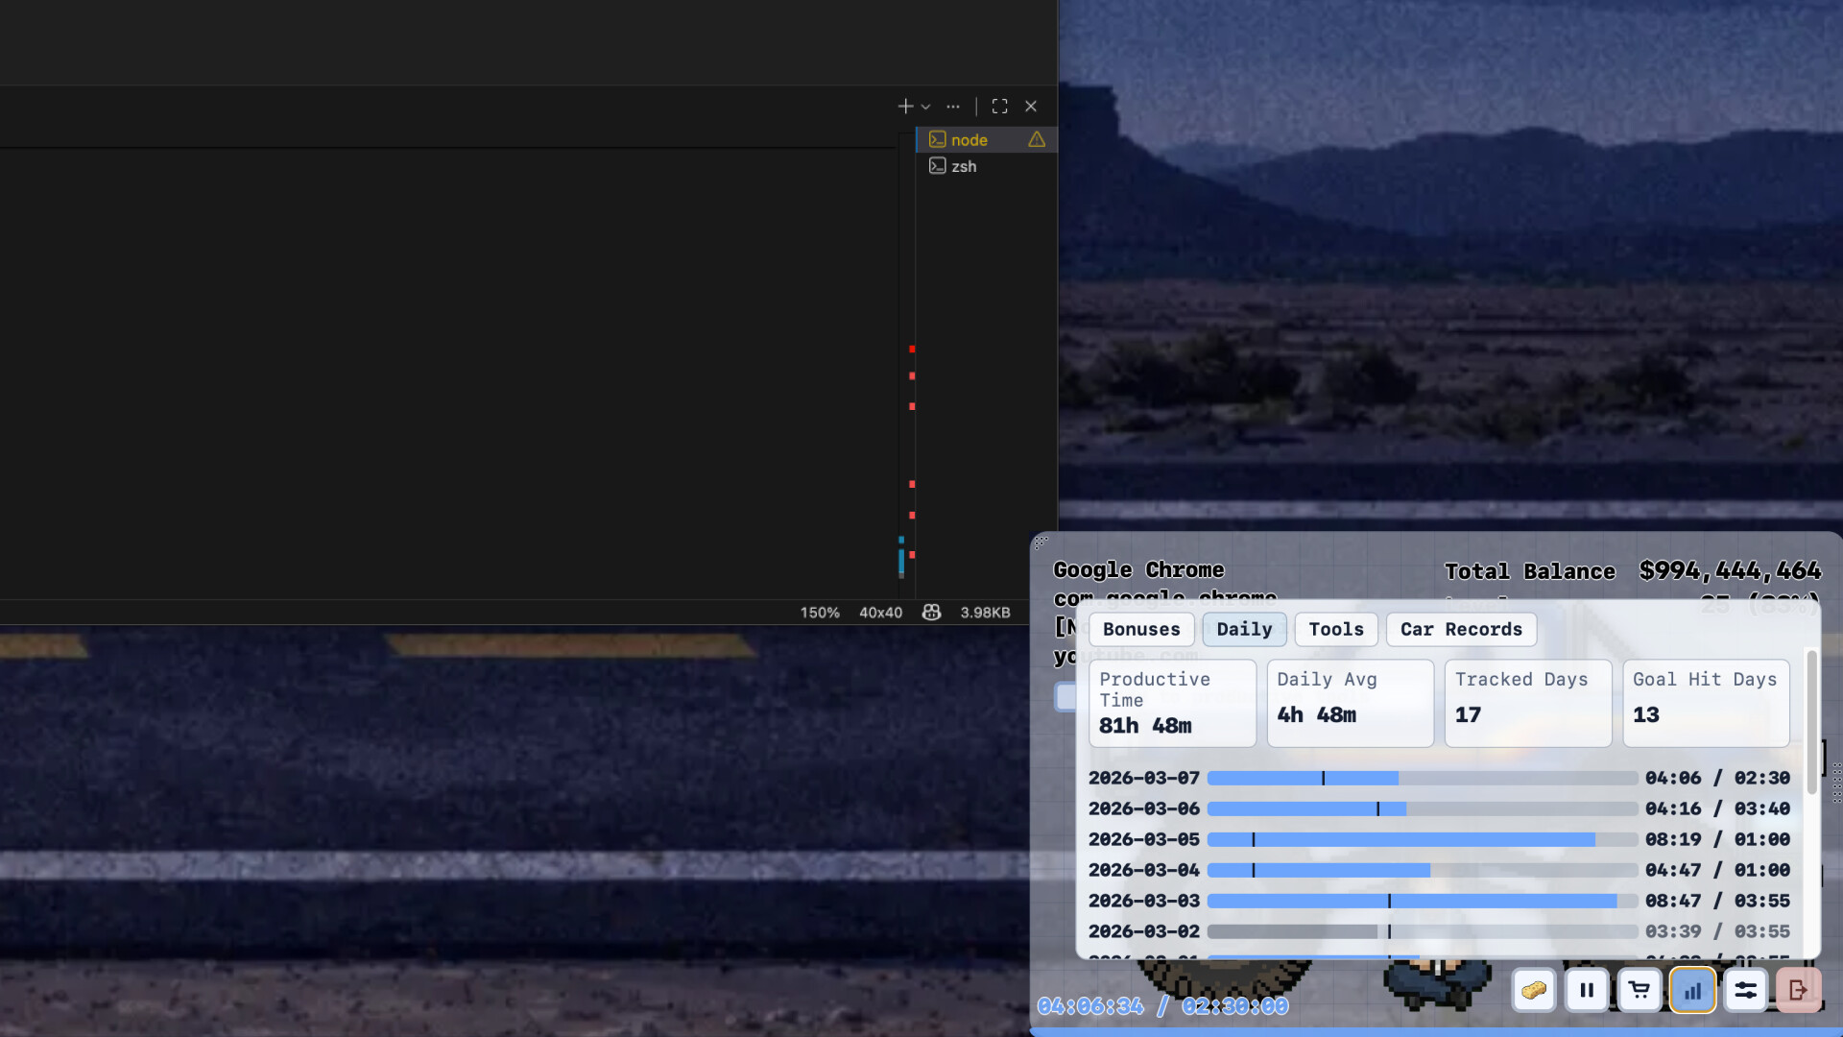This screenshot has height=1037, width=1843.
Task: Open the Copilot status icon
Action: point(931,613)
